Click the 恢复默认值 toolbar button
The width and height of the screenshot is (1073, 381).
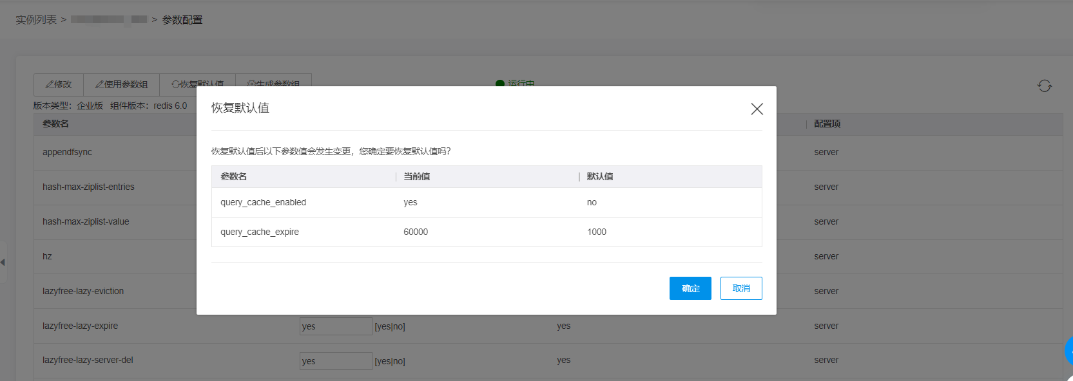[x=197, y=84]
